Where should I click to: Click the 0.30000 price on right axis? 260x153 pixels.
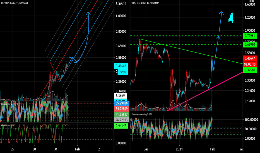(250, 80)
